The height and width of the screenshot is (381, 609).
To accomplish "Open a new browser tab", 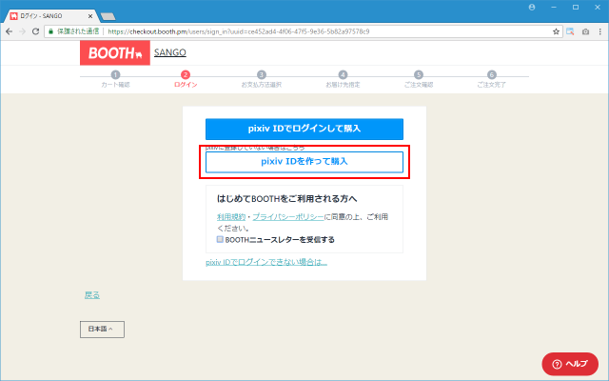I will click(x=108, y=16).
